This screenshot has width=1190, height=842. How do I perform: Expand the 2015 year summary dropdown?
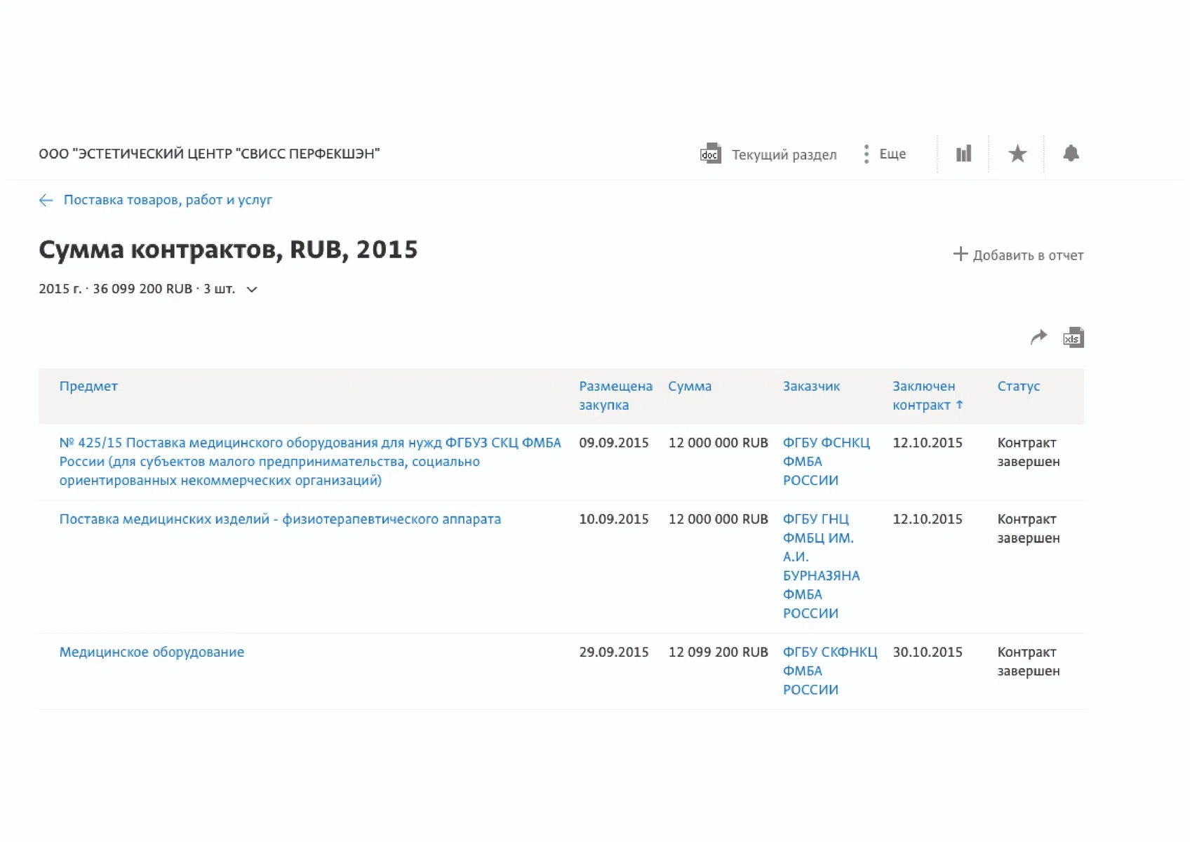(252, 290)
